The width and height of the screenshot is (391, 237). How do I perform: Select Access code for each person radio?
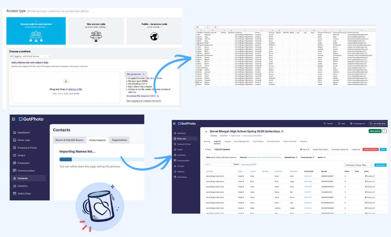(x=36, y=21)
